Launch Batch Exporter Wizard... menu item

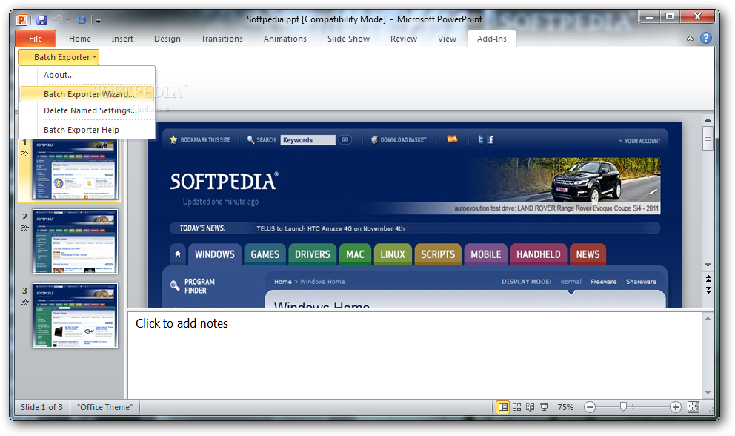[x=87, y=94]
